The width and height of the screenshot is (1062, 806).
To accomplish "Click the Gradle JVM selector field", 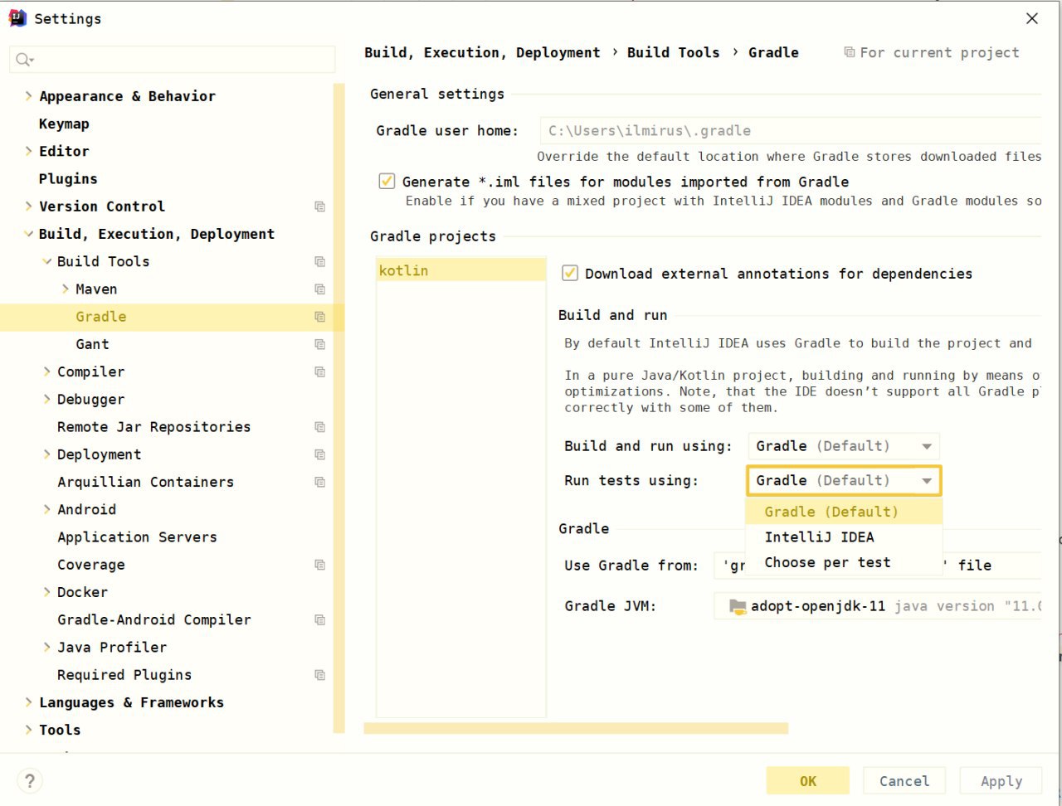I will point(877,606).
